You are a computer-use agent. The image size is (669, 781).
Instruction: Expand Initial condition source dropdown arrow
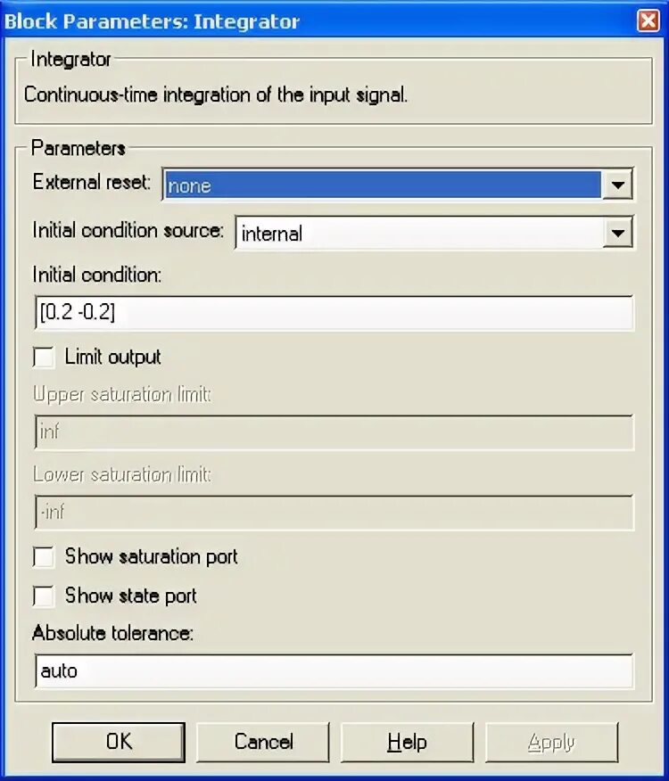617,234
